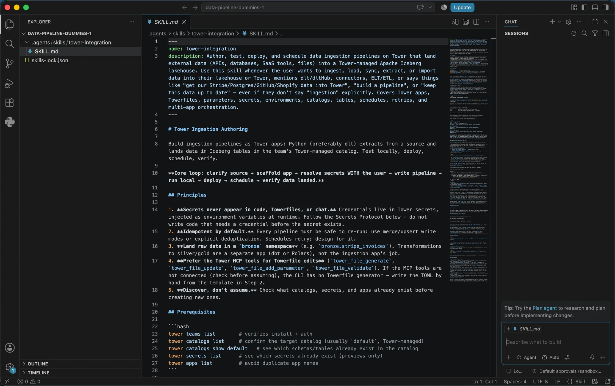Start voice input with microphone
Screen dimensions: 615x386
tap(592, 357)
